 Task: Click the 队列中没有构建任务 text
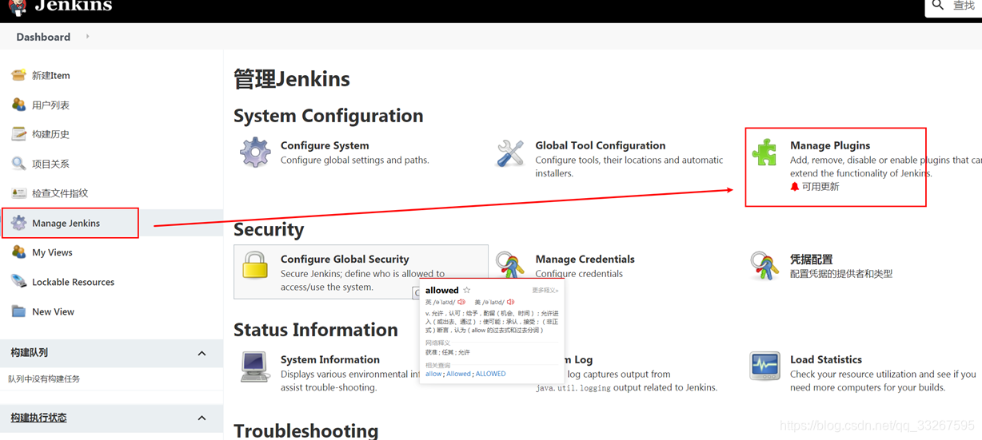[x=44, y=379]
